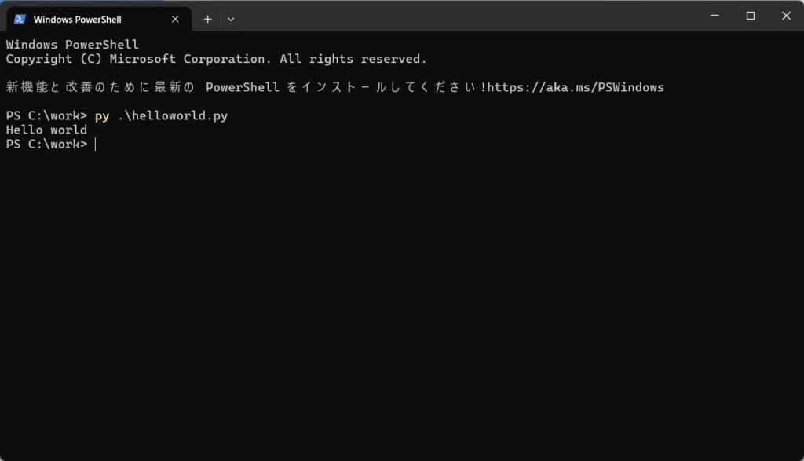Click the Hello world output line
Viewport: 804px width, 461px height.
[46, 130]
